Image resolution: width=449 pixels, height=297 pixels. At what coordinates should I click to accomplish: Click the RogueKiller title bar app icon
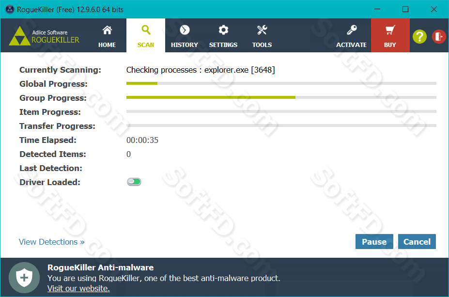point(10,10)
